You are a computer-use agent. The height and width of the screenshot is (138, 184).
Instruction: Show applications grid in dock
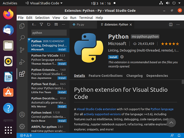coord(8,130)
